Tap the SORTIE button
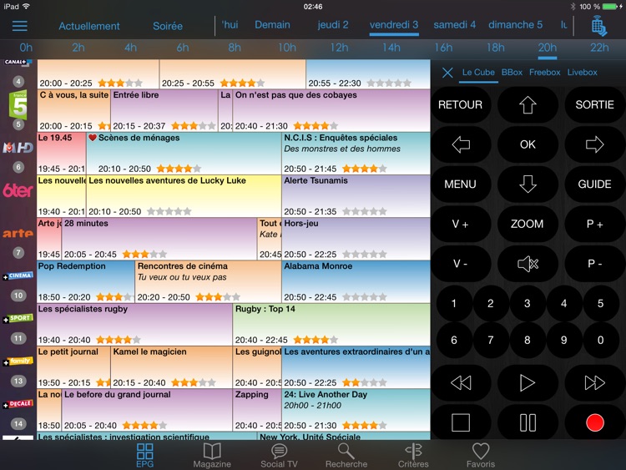This screenshot has height=470, width=626. (x=594, y=105)
